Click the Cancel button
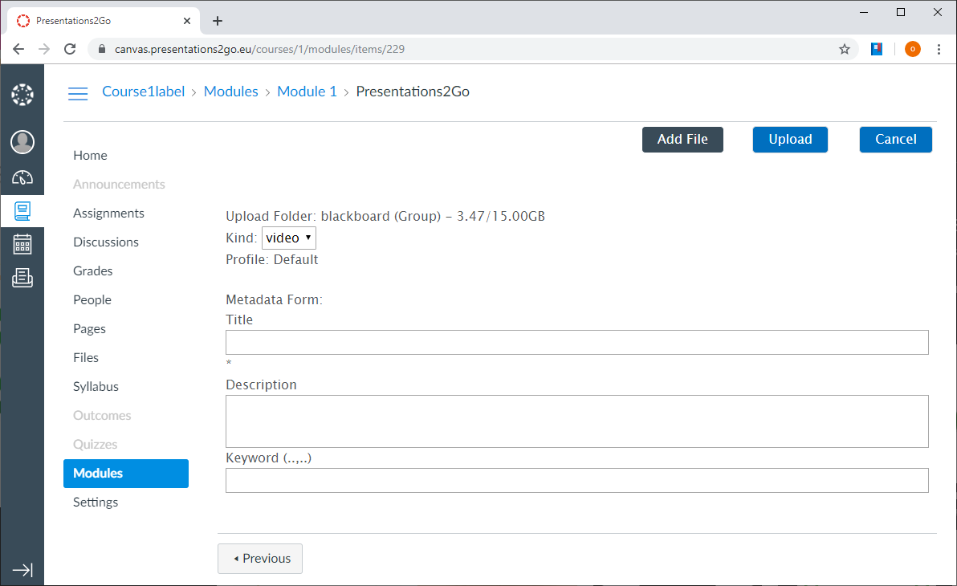 point(895,139)
